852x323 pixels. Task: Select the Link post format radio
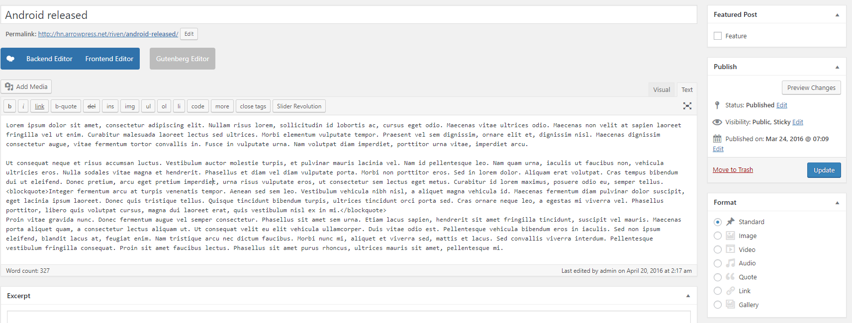click(718, 291)
